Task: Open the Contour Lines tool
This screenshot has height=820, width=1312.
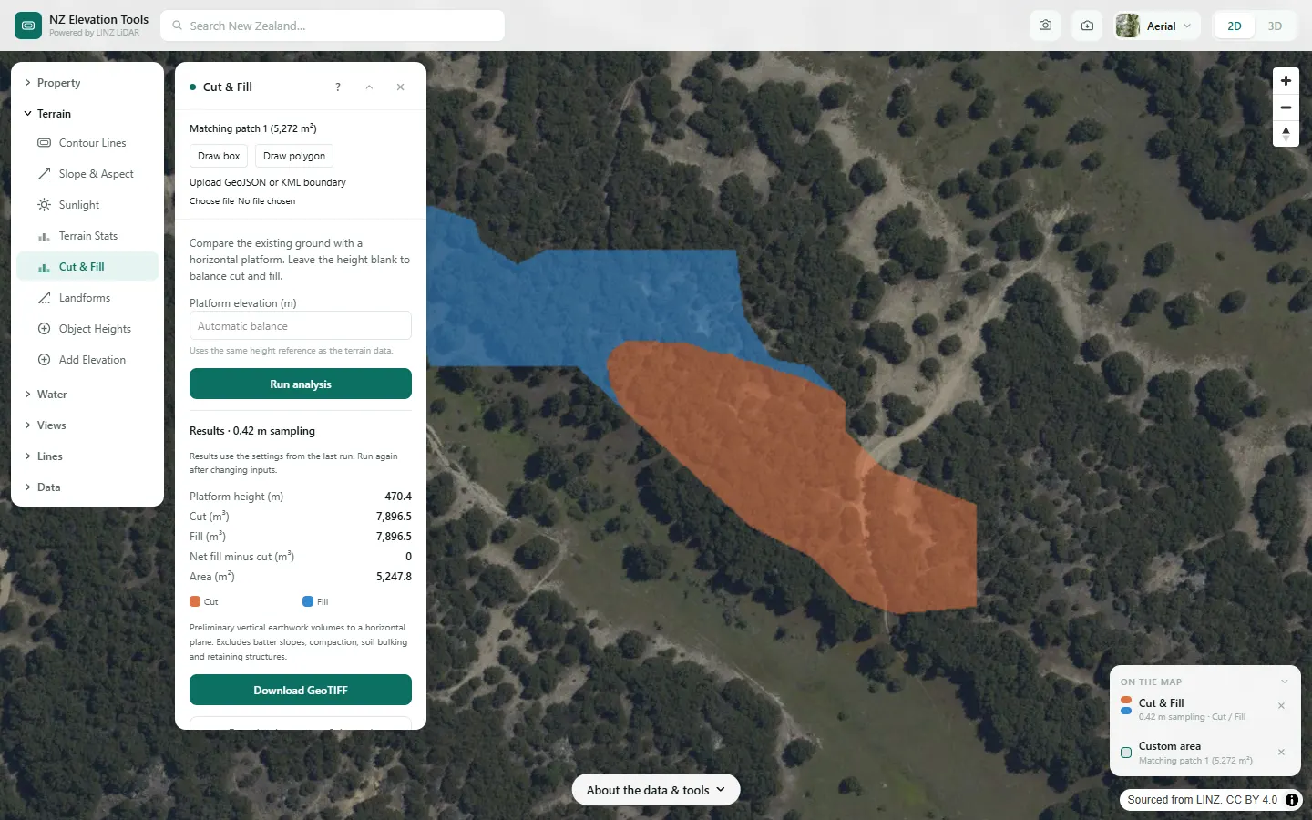Action: tap(87, 143)
